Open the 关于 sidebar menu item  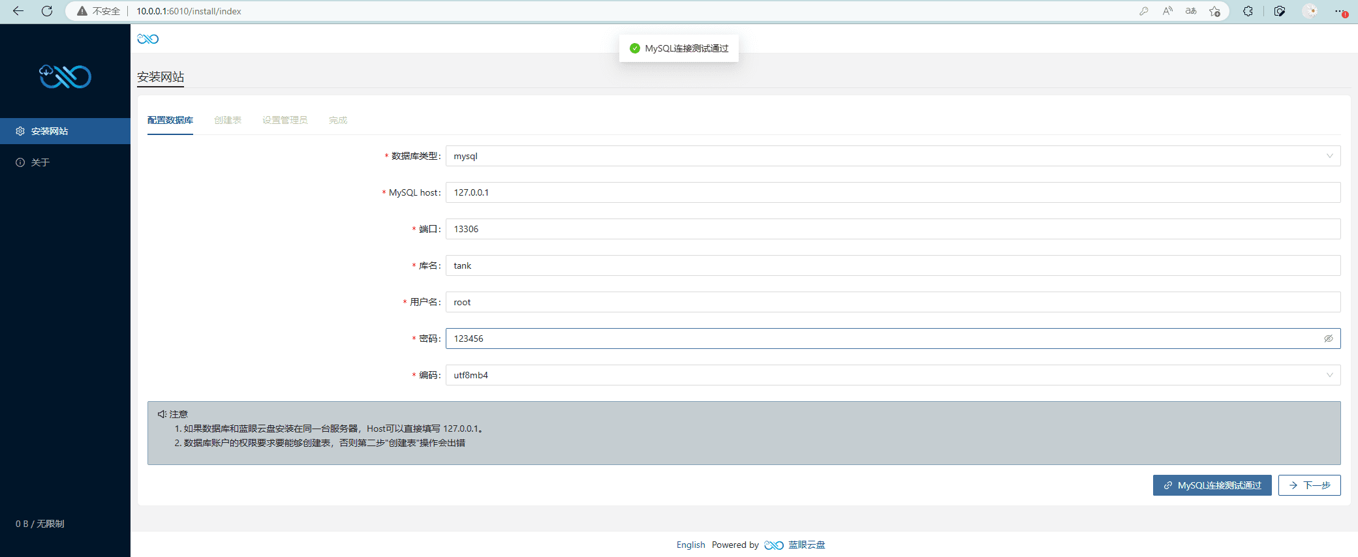[x=40, y=162]
